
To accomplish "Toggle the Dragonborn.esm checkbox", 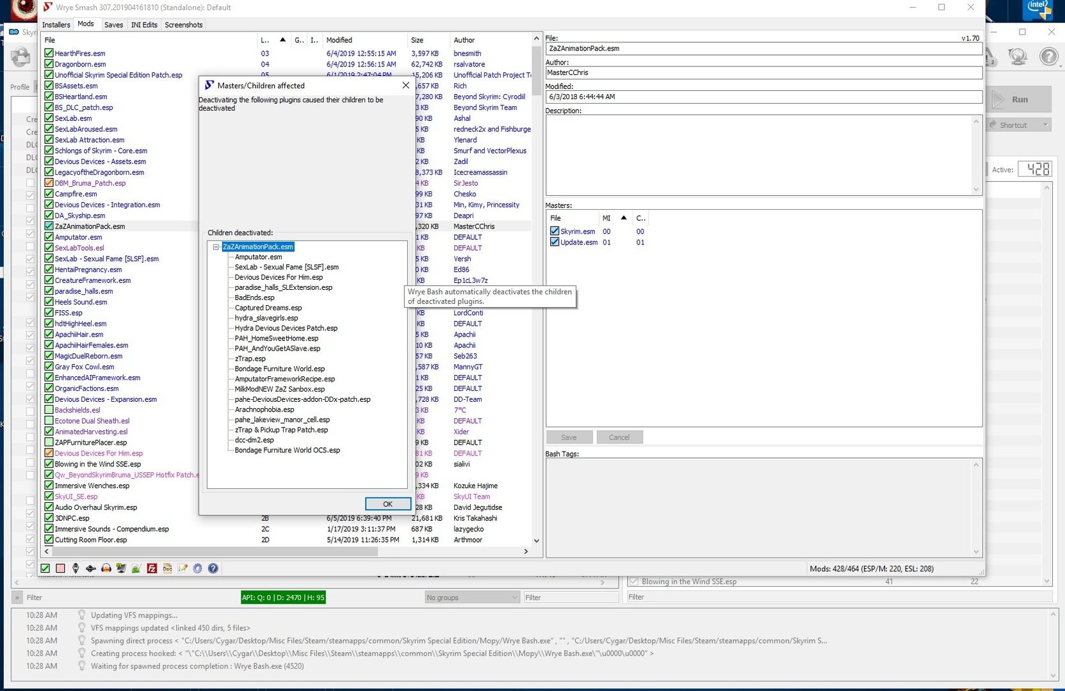I will coord(49,64).
